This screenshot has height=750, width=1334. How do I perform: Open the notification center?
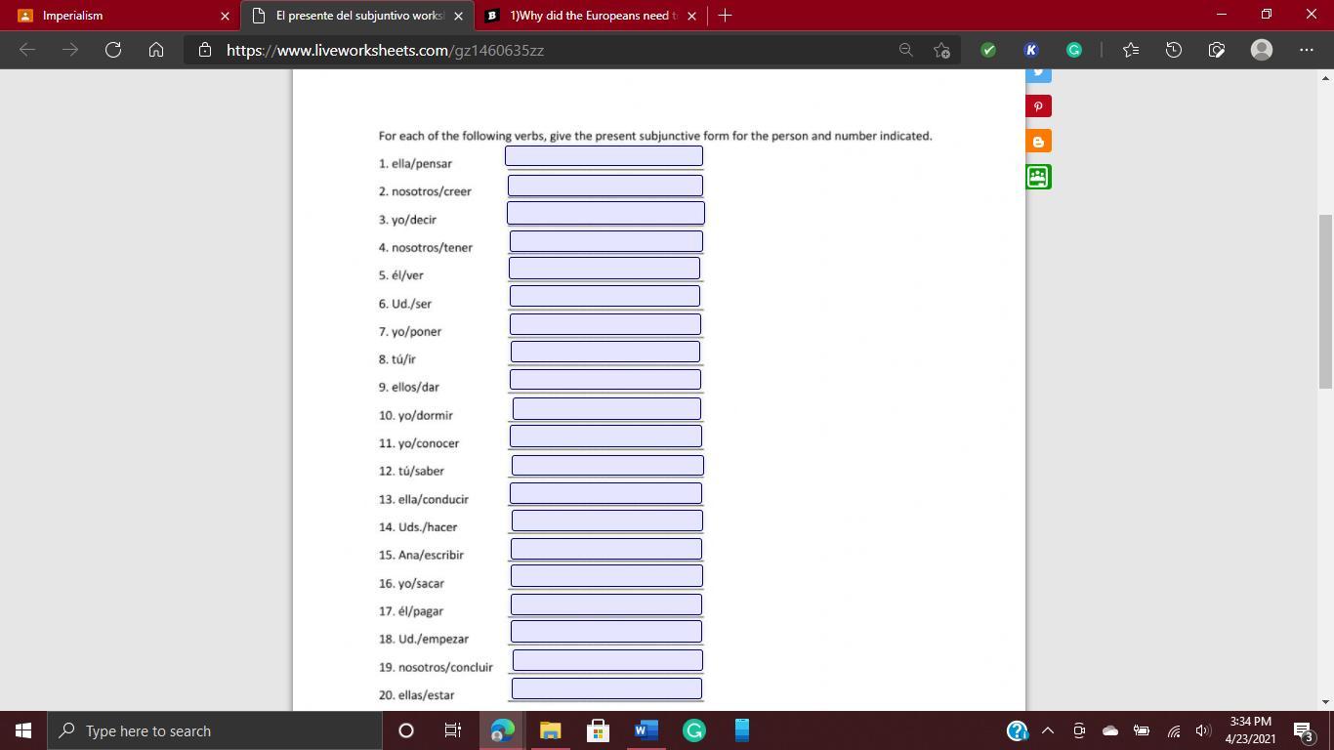tap(1303, 730)
